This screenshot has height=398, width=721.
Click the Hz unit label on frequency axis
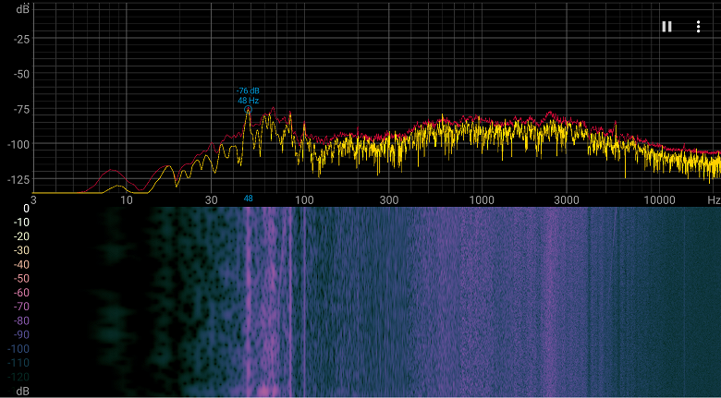click(x=714, y=200)
